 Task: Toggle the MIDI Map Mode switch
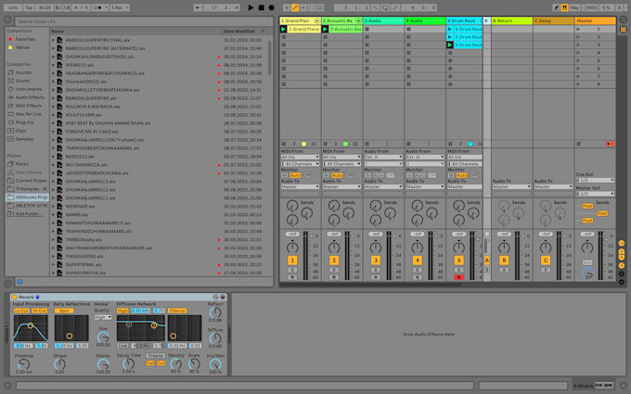[x=591, y=7]
